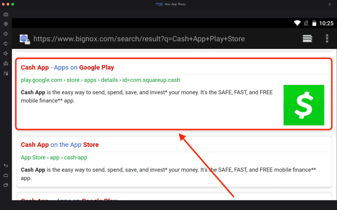
Task: Click the App Store result description text
Action: point(168,174)
